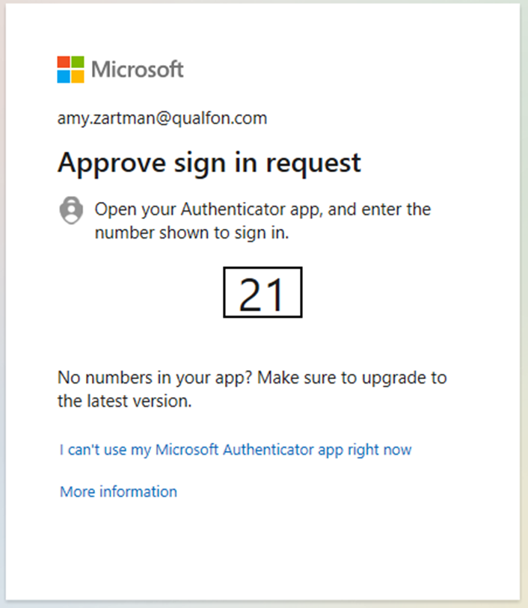This screenshot has height=608, width=528.
Task: Click the digit 2 in the sign-in number
Action: [251, 295]
